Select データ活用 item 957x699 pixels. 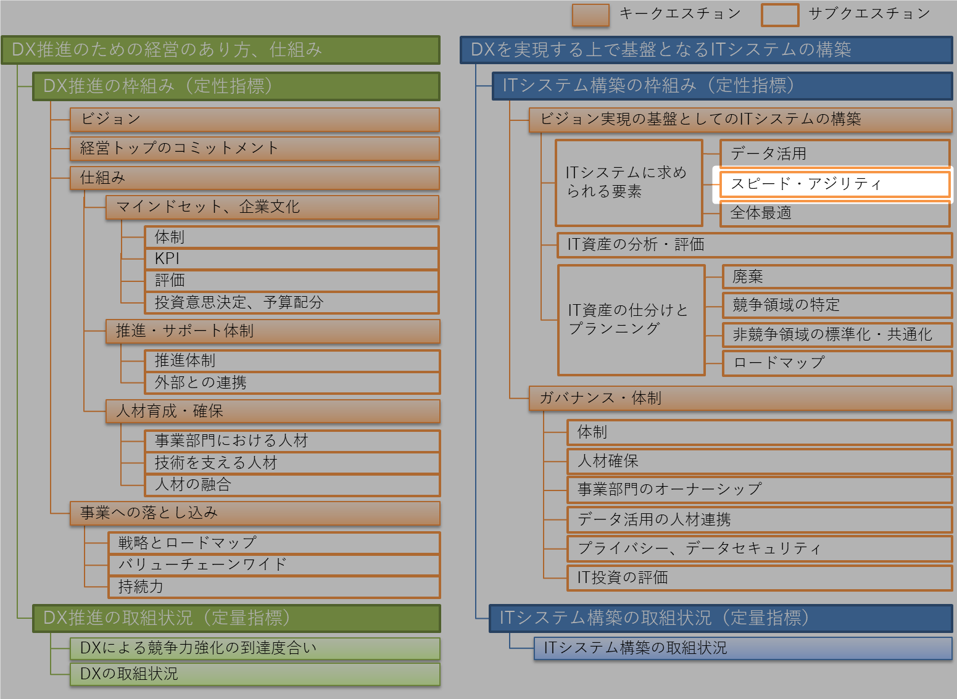[834, 154]
